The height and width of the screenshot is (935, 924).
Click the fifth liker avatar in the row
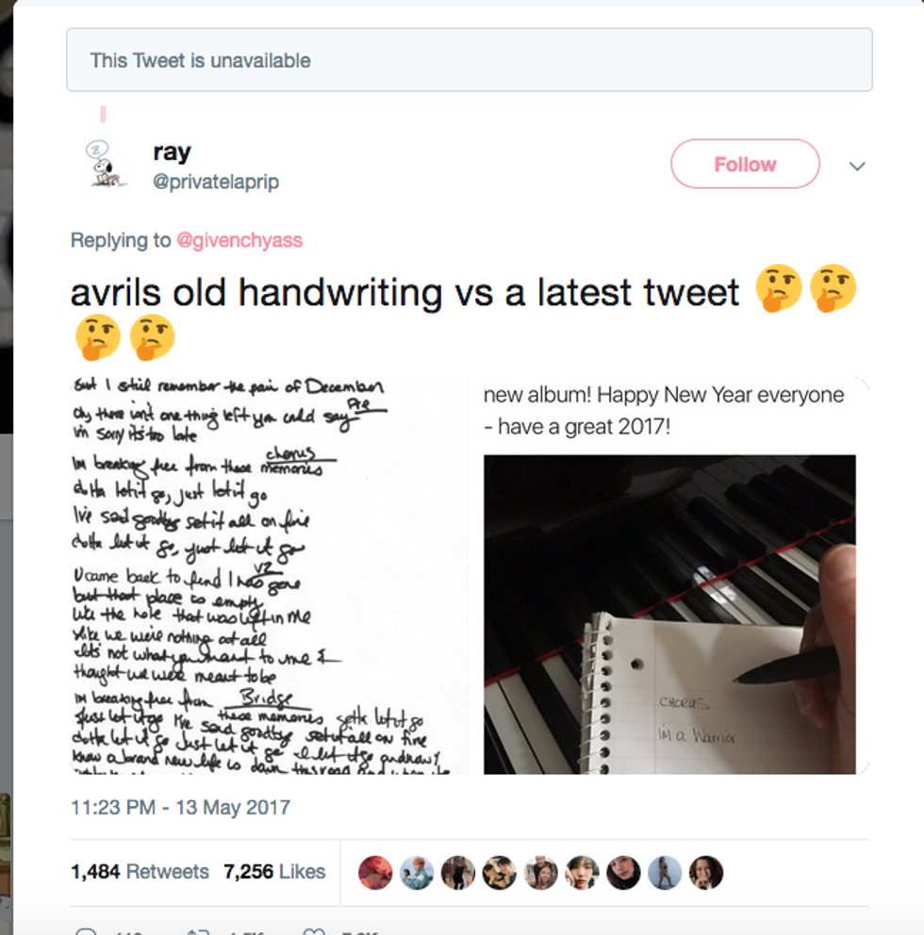[x=541, y=873]
